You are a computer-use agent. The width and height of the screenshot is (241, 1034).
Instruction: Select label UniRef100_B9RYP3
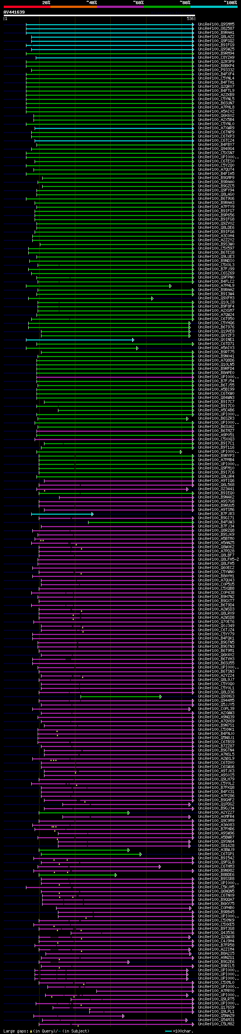(216, 456)
